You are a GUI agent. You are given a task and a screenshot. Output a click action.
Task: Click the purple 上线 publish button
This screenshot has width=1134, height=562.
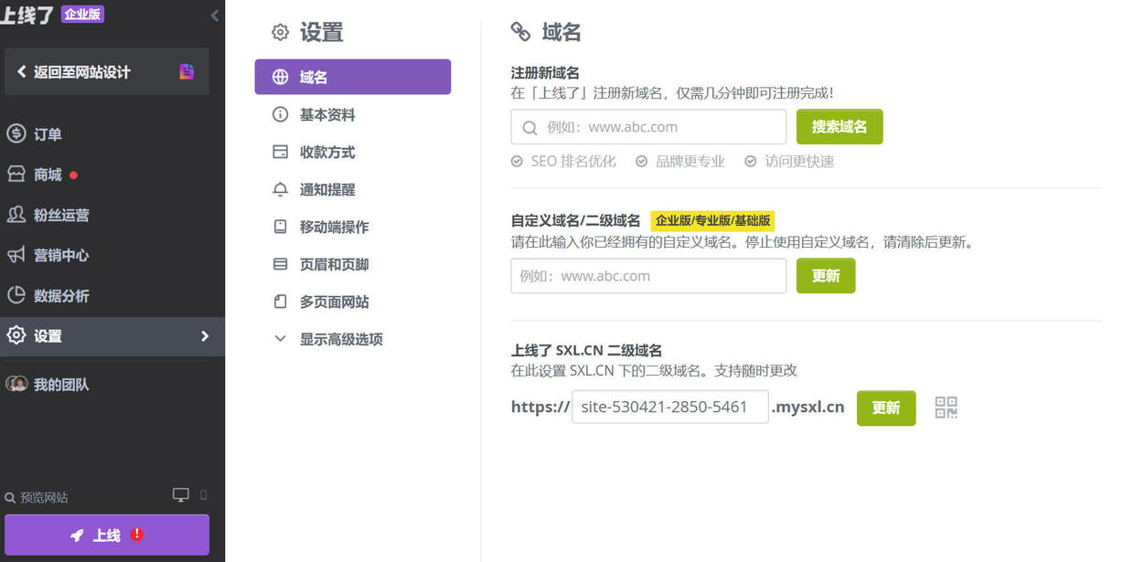click(x=107, y=535)
